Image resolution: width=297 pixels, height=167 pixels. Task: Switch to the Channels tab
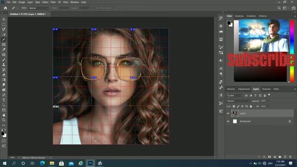pyautogui.click(x=266, y=89)
